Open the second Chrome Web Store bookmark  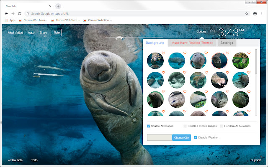(x=65, y=20)
